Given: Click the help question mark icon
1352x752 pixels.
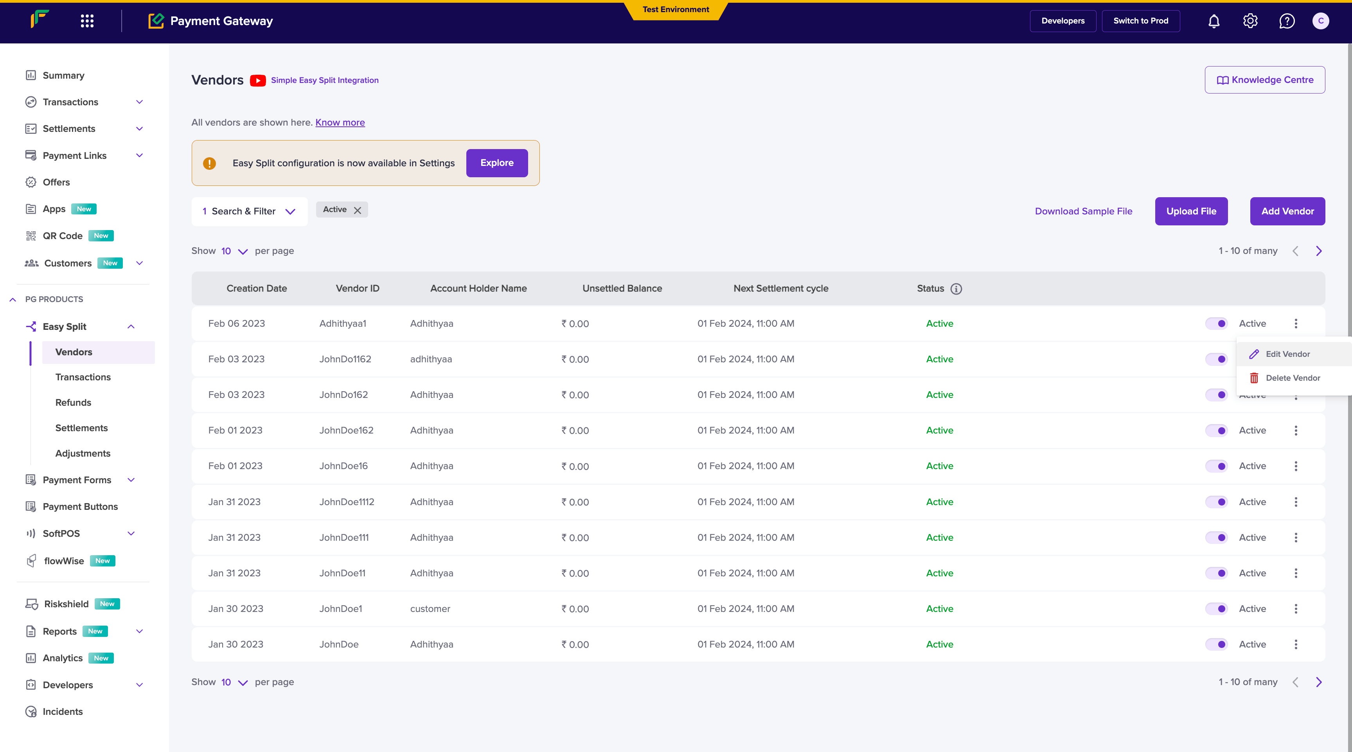Looking at the screenshot, I should (x=1287, y=21).
